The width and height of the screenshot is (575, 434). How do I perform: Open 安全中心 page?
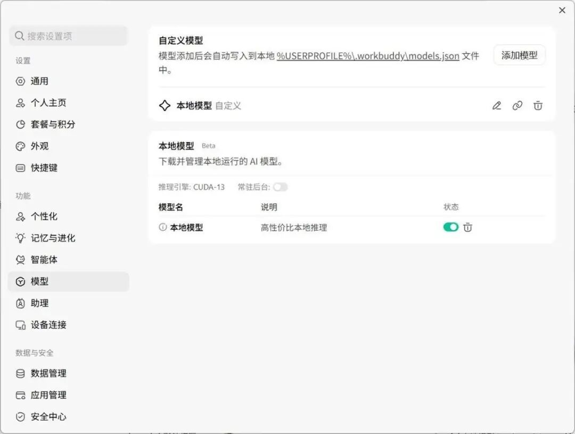68,417
